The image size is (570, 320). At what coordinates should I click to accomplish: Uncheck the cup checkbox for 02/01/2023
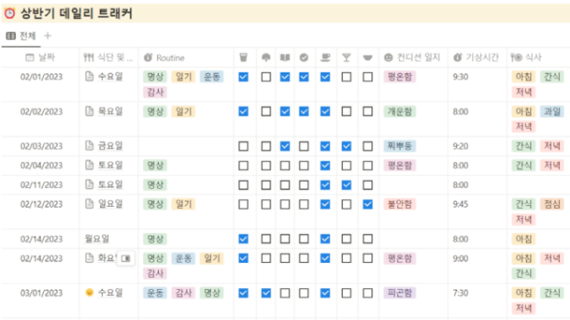244,77
